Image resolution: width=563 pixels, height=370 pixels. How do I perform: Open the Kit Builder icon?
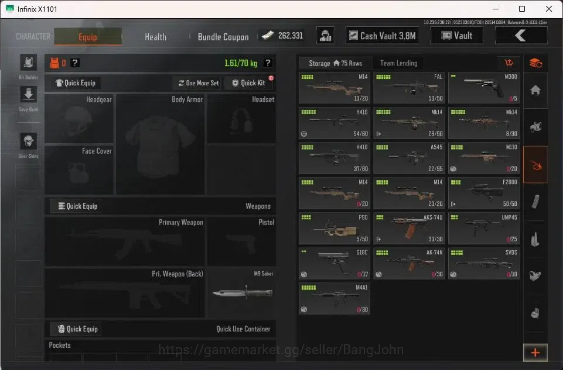(28, 63)
